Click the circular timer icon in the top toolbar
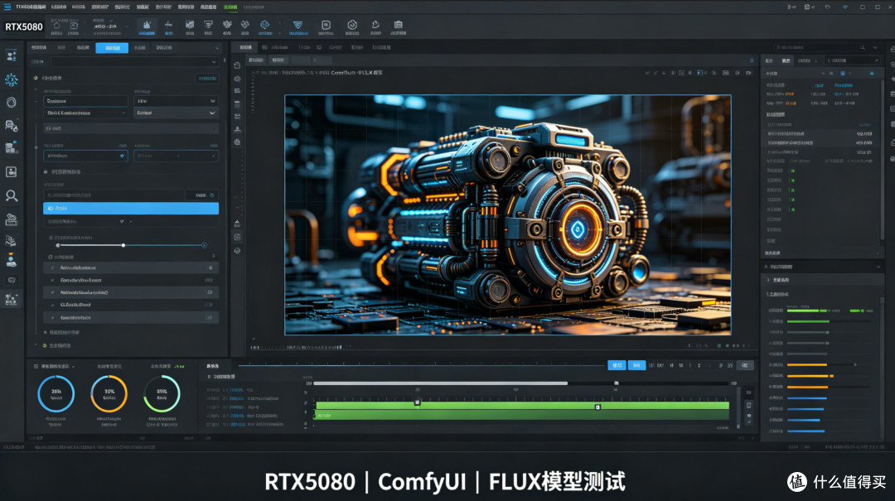 (352, 25)
